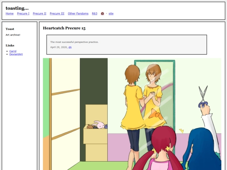Click the Links sidebar heading

point(10,45)
